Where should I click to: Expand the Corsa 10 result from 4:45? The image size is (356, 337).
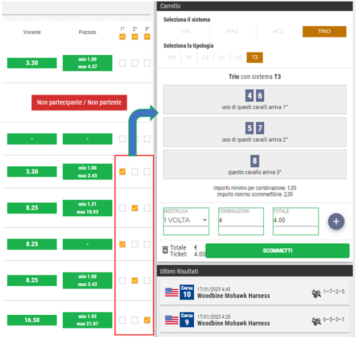point(253,292)
